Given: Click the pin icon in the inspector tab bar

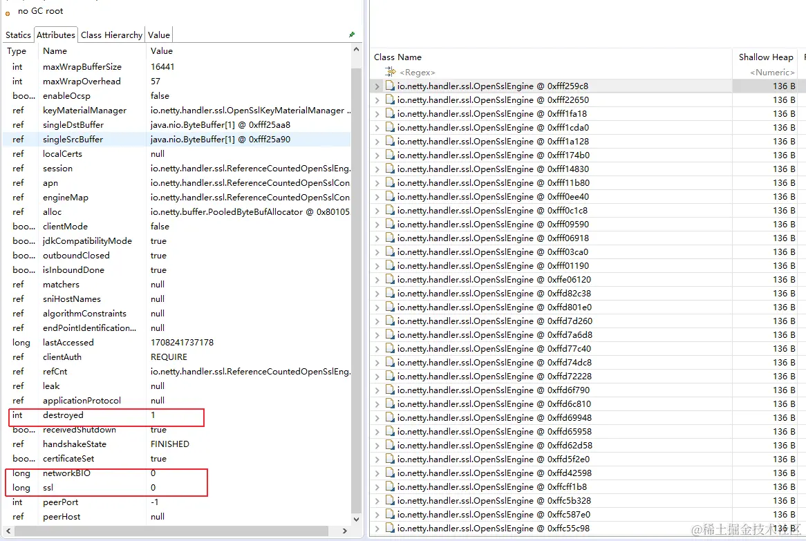Looking at the screenshot, I should pyautogui.click(x=352, y=35).
